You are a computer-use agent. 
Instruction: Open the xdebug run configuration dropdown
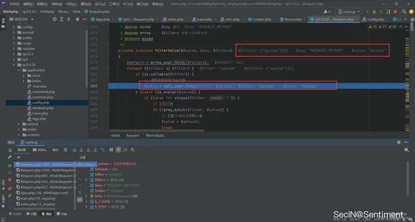(349, 12)
